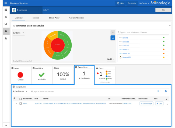
Task: Click the Router 95 device icon
Action: [120, 49]
